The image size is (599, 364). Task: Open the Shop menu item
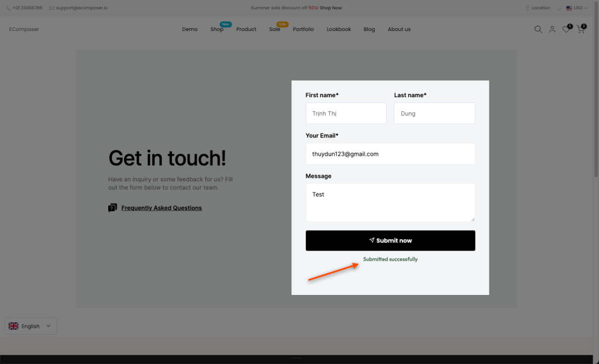click(x=216, y=29)
